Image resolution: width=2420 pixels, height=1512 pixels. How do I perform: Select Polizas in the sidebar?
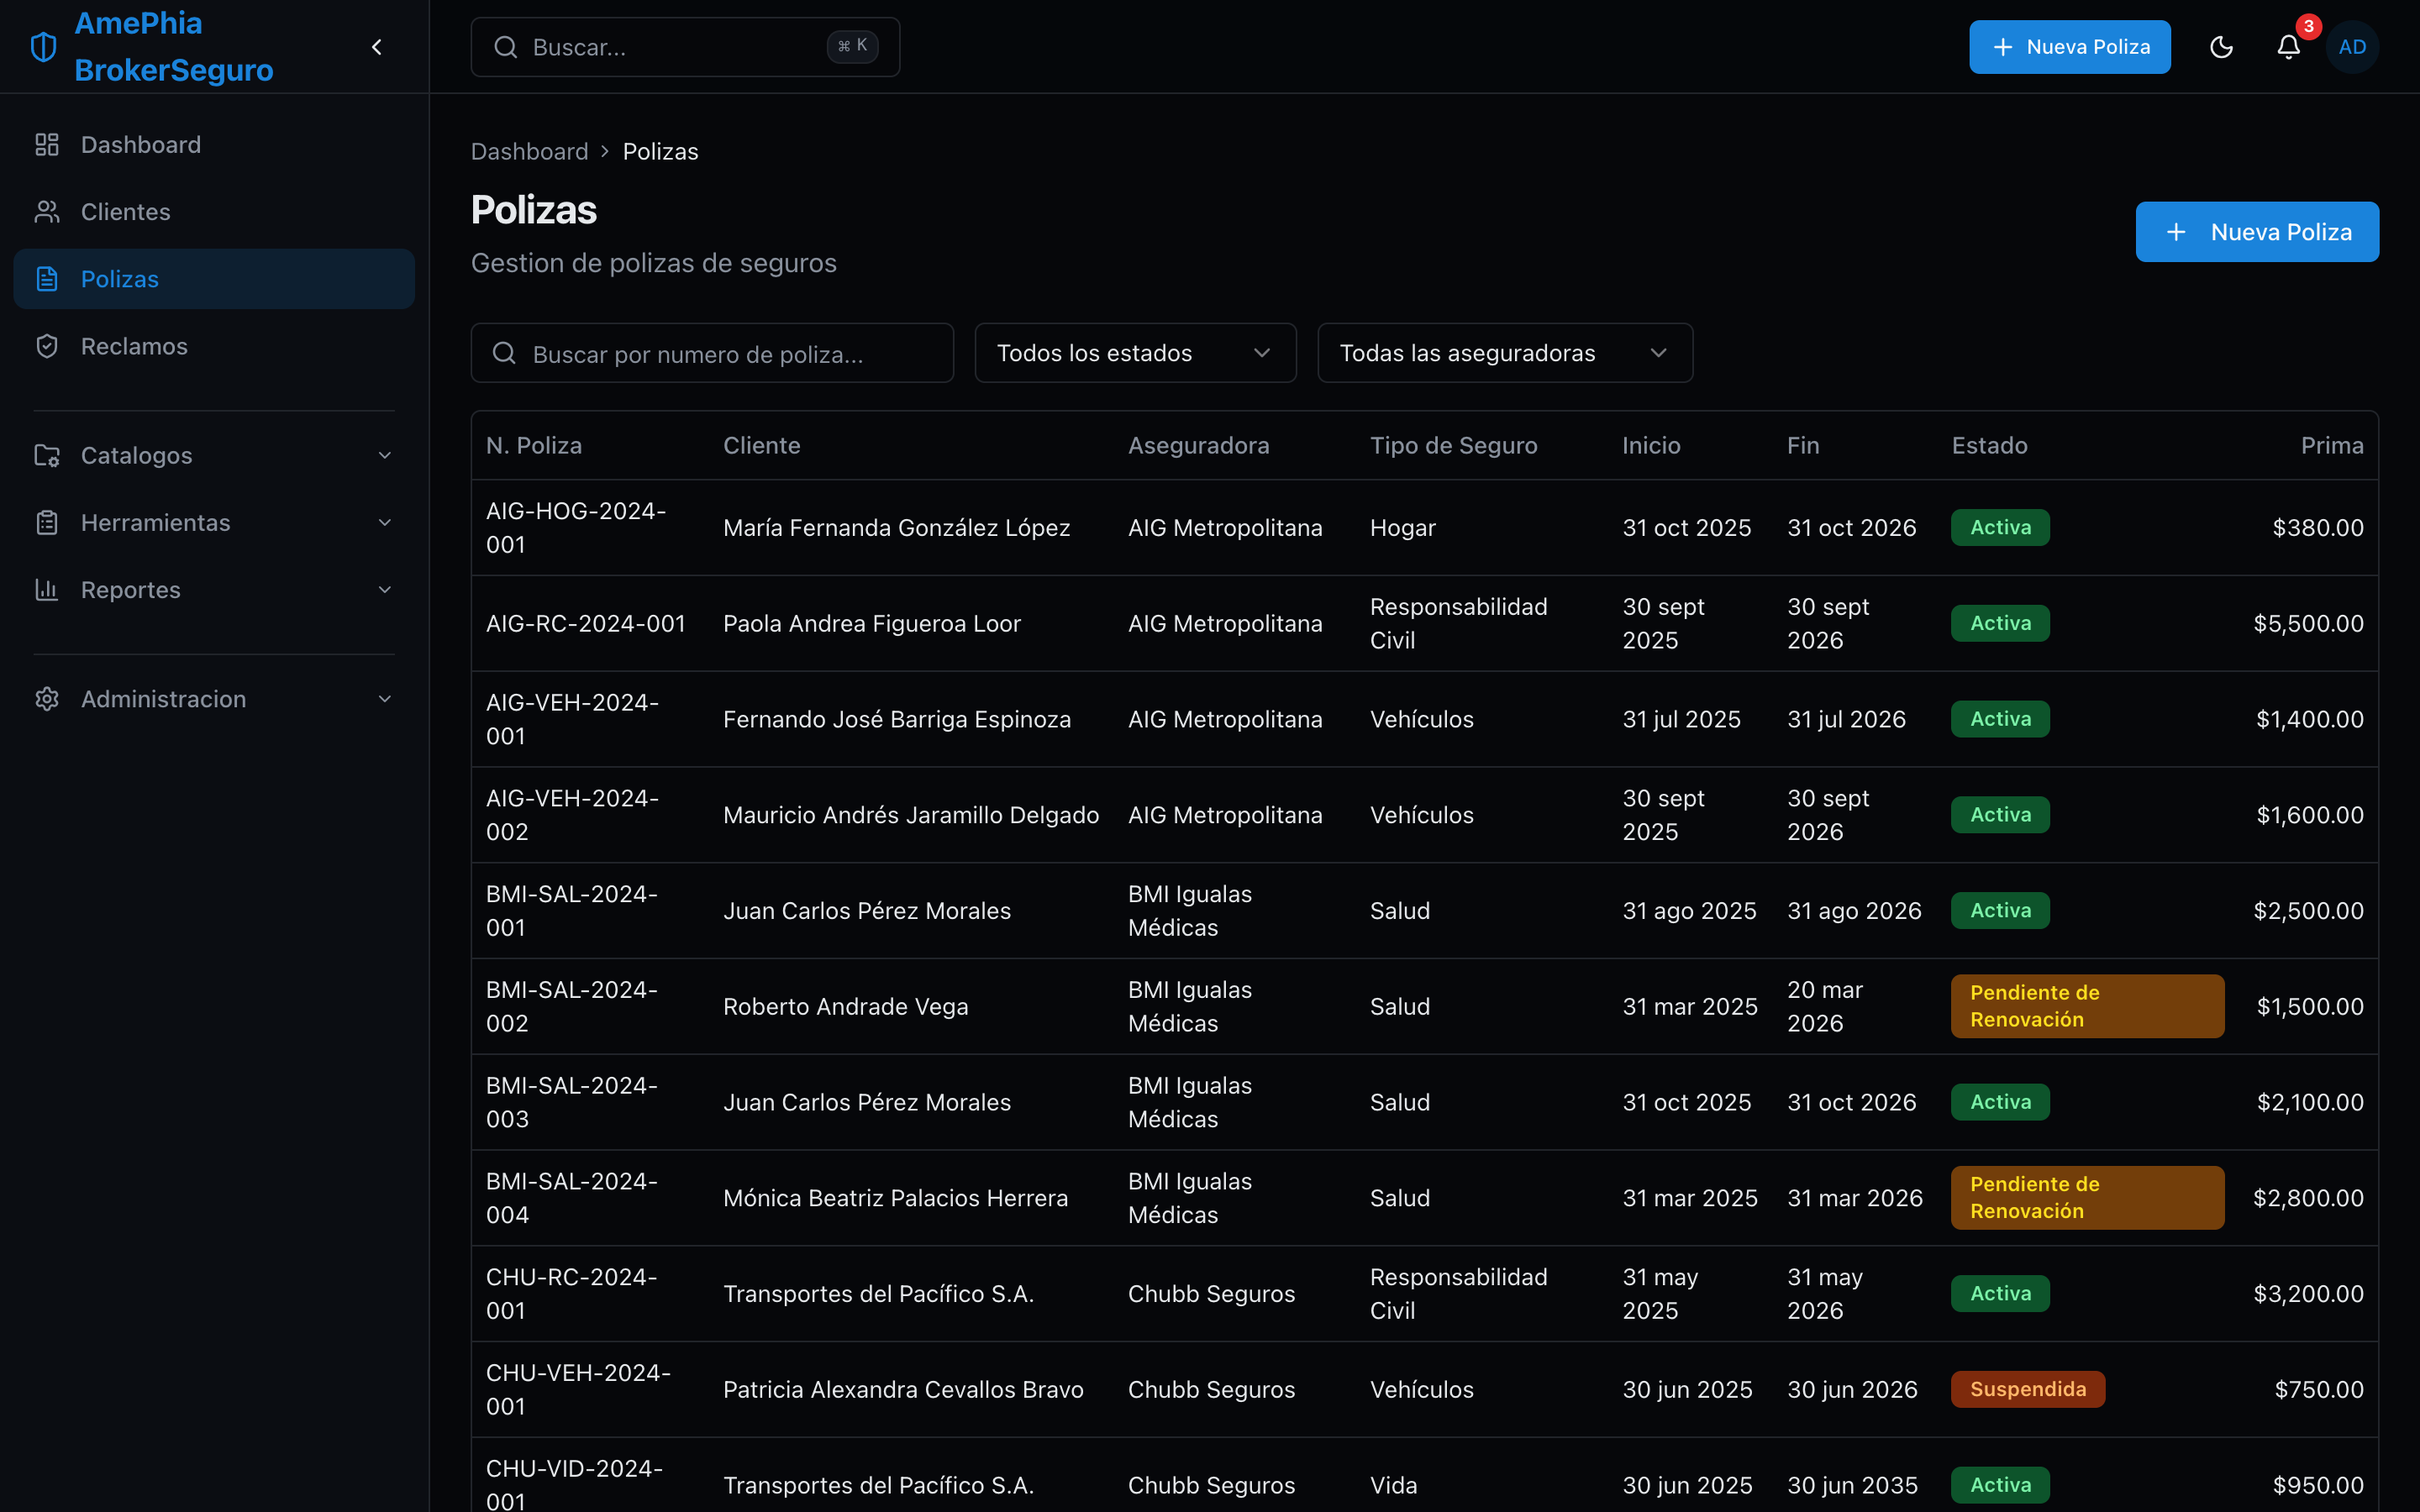[x=214, y=279]
